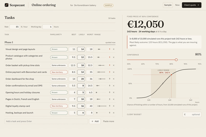
Task: Change familiarity of Order confirmations task
Action: [59, 86]
